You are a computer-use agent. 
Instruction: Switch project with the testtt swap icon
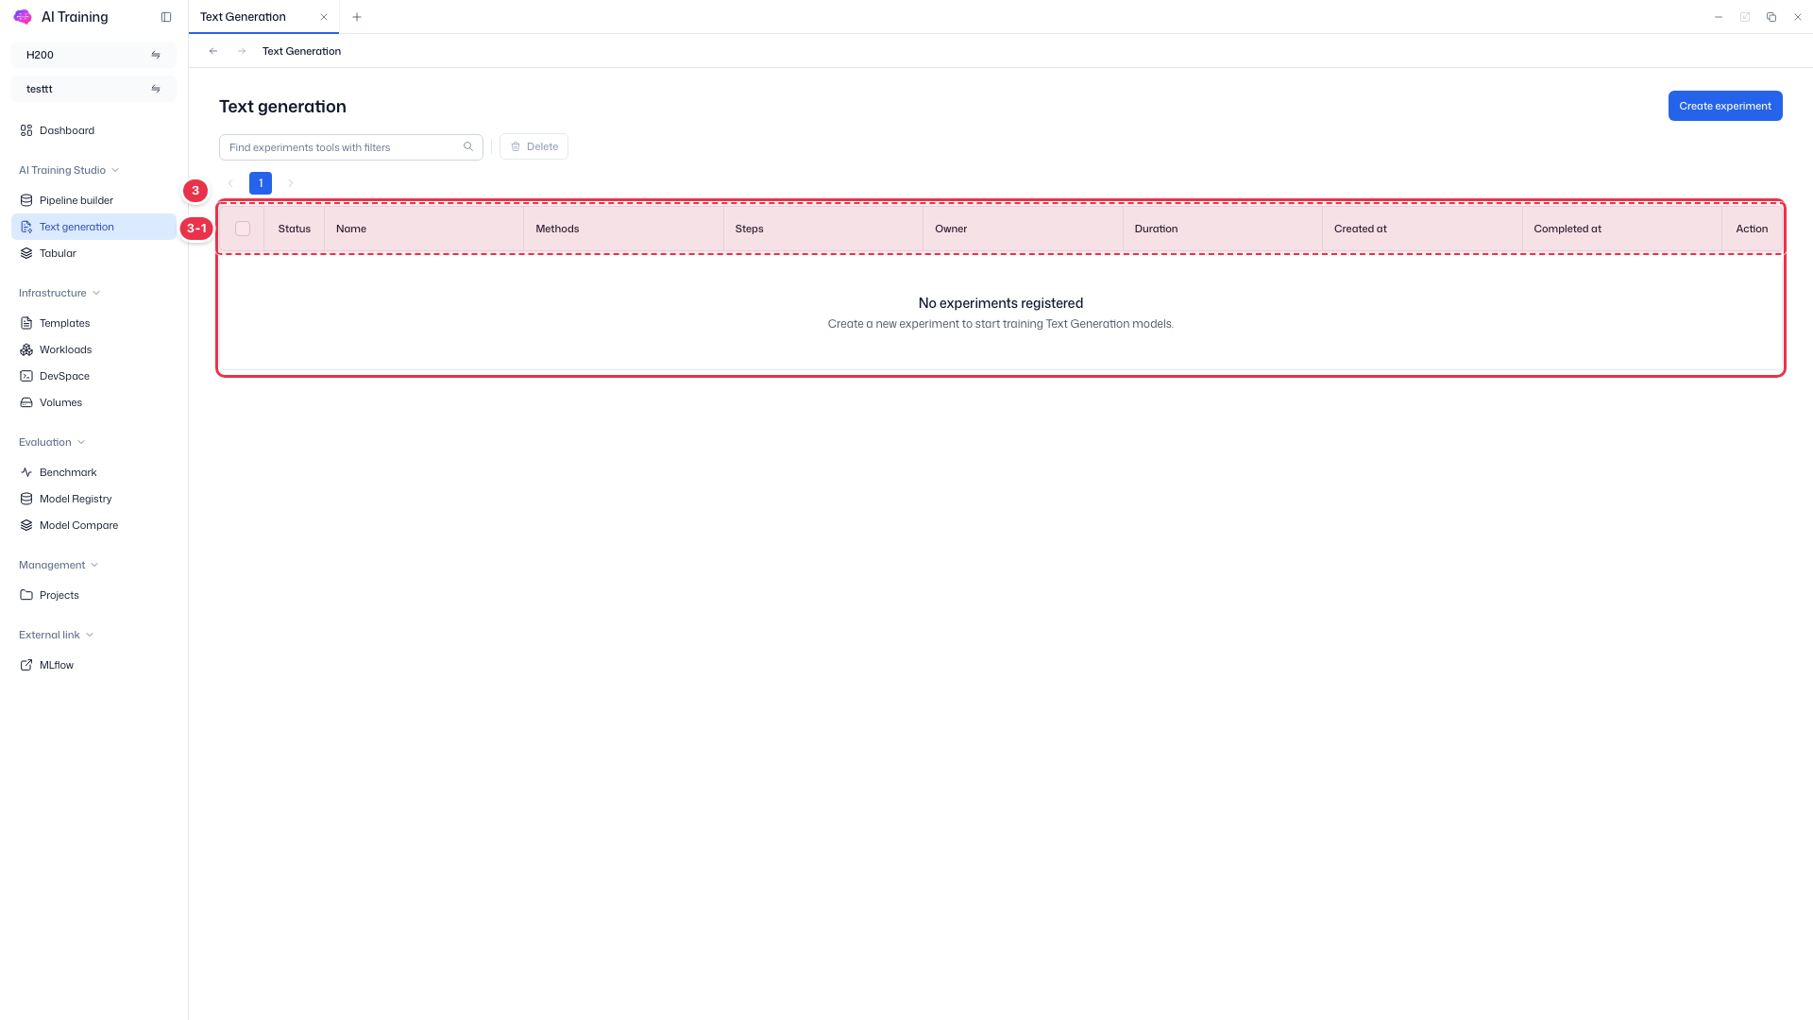tap(156, 89)
